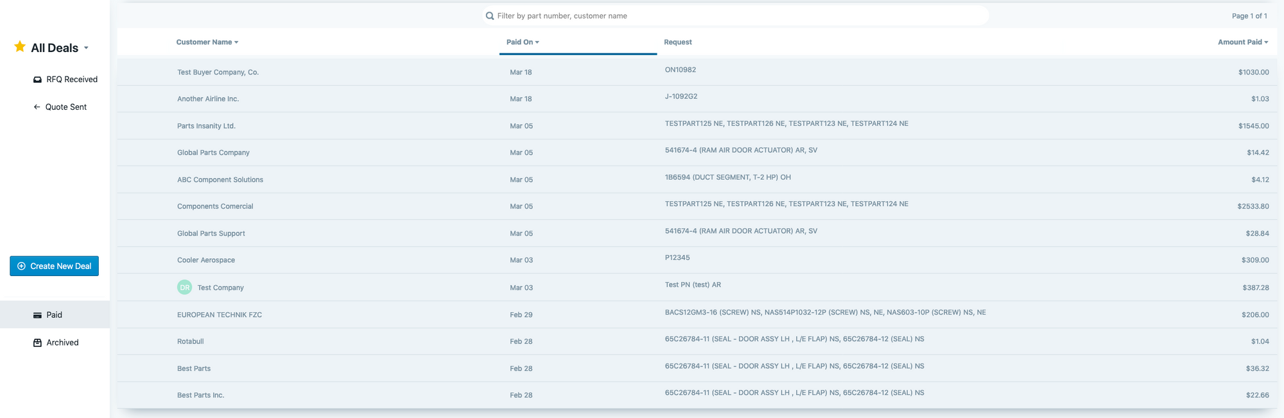This screenshot has width=1284, height=418.
Task: Click the RFQ Received inbox icon
Action: click(x=37, y=80)
